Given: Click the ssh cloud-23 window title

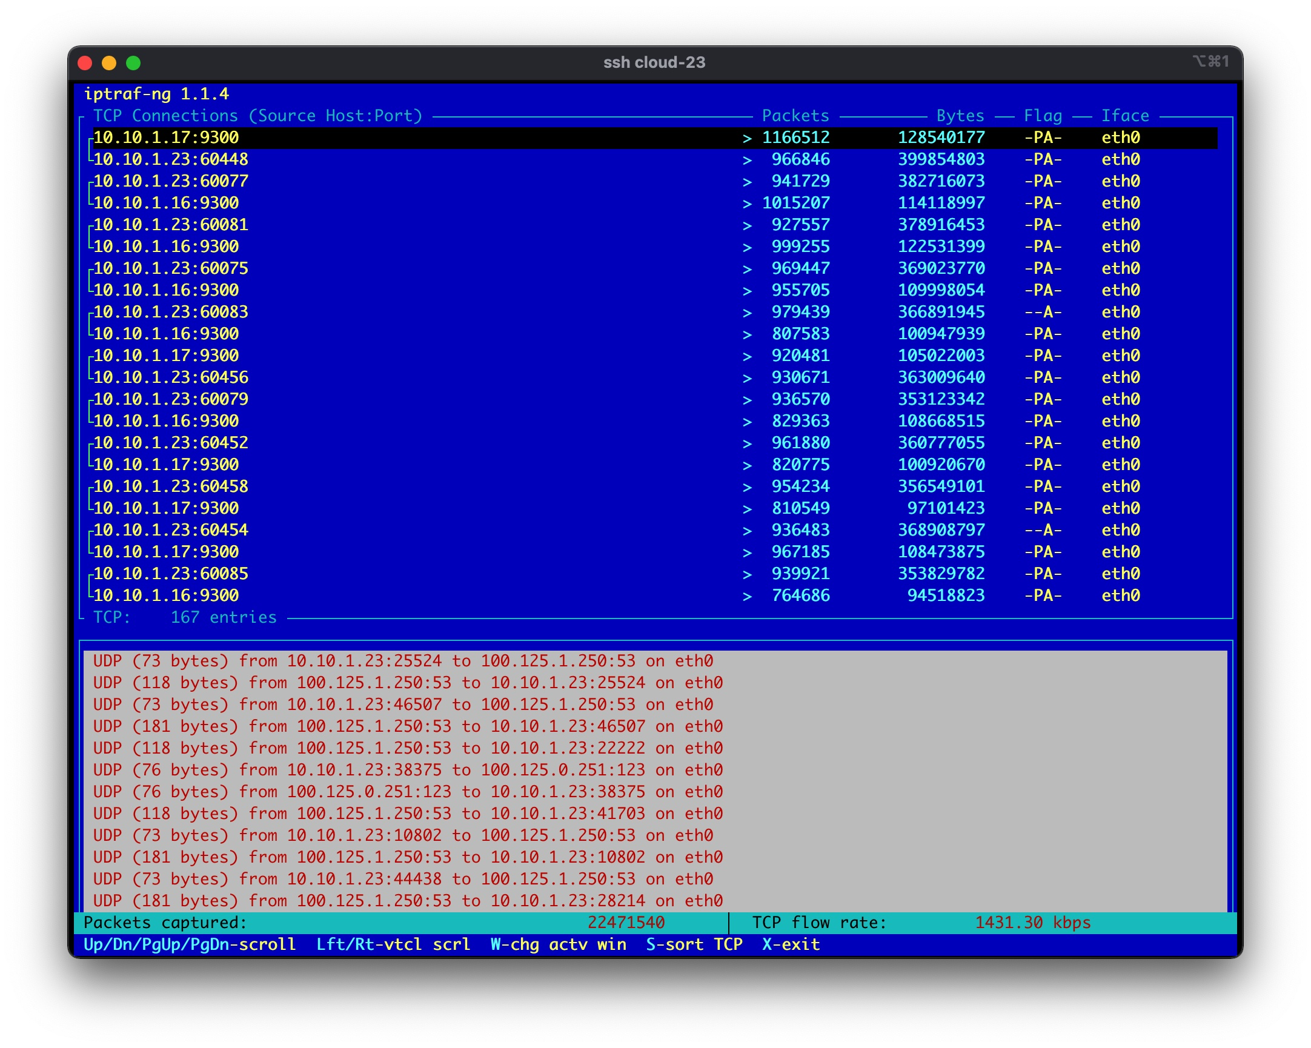Looking at the screenshot, I should 654,62.
